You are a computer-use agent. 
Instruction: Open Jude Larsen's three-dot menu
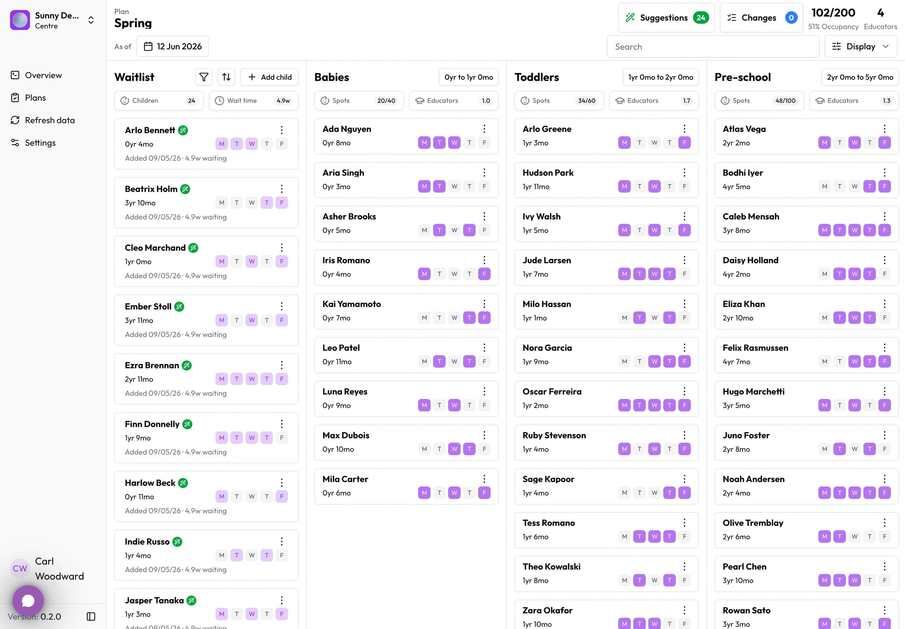684,260
